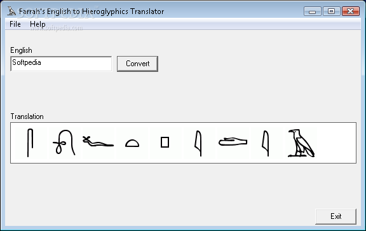Click the vulture hieroglyph for A
Screen dimensions: 366x231
click(301, 143)
